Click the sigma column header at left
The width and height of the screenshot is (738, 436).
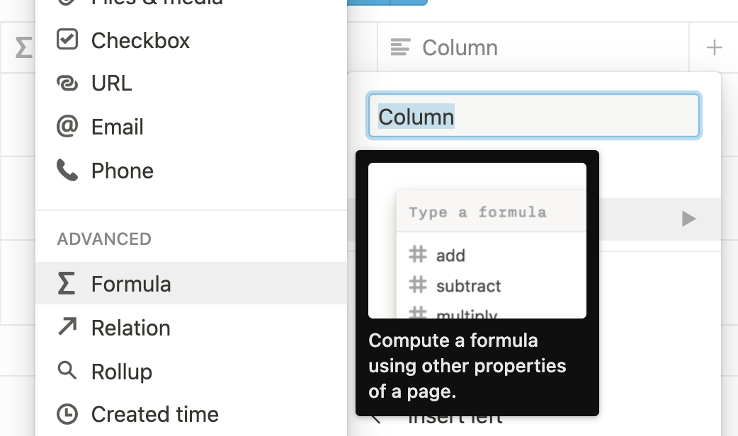23,48
